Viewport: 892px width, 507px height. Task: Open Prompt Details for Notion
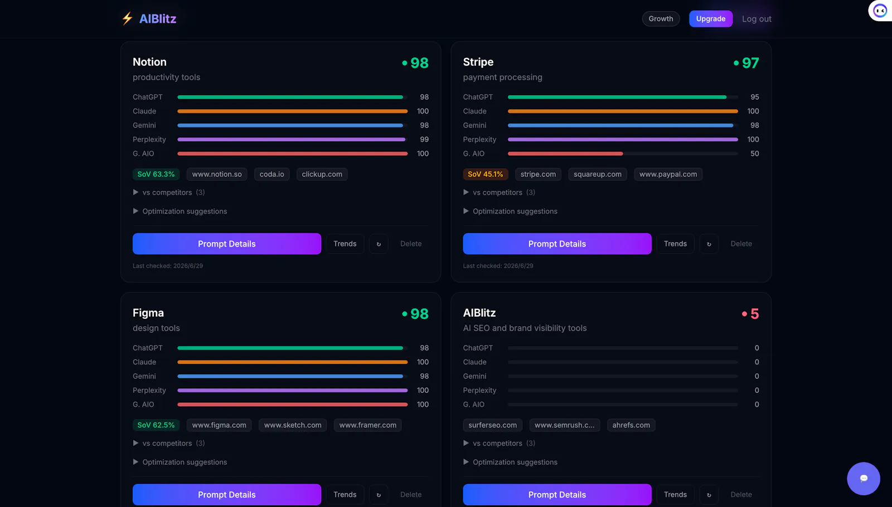pyautogui.click(x=227, y=244)
